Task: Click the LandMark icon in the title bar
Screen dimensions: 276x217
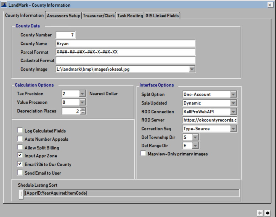Action: point(4,5)
